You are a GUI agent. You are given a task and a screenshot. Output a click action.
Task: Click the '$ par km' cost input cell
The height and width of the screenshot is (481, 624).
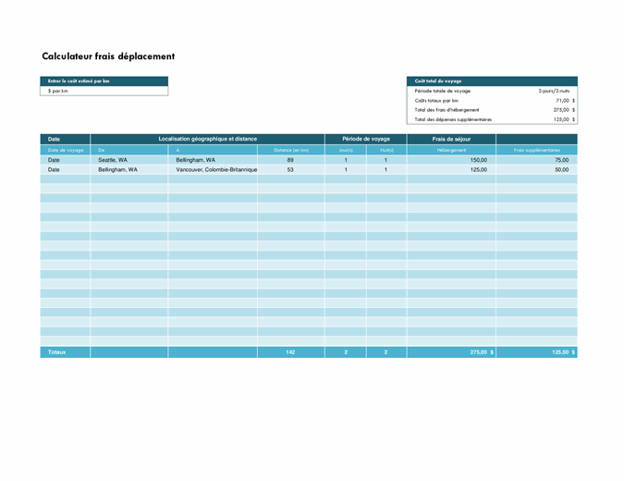point(104,92)
